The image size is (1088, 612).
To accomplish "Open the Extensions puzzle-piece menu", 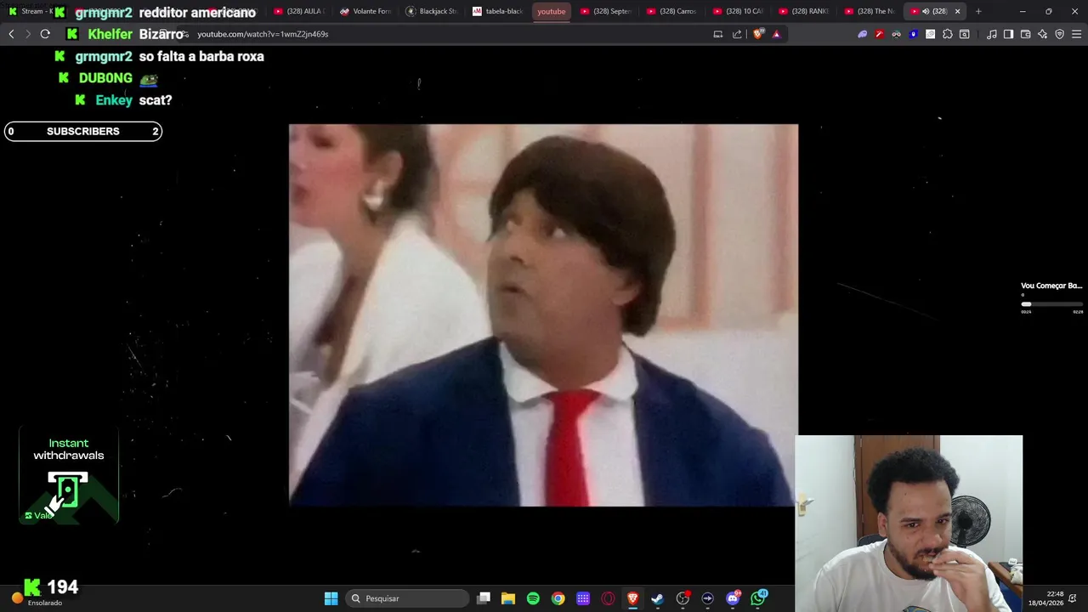I will 947,34.
